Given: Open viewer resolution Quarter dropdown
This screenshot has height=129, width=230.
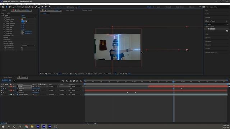Looking at the screenshot, I should coord(82,73).
